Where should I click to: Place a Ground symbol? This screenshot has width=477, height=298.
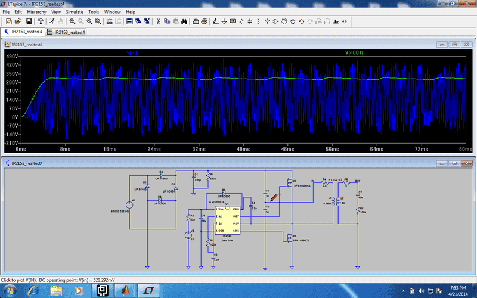coord(224,21)
